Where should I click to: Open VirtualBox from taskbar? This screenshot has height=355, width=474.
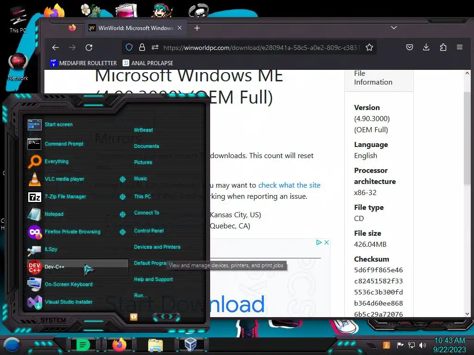[x=190, y=345]
